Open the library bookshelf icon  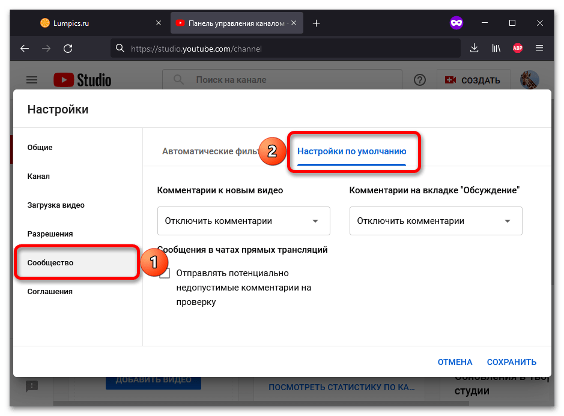(x=496, y=48)
